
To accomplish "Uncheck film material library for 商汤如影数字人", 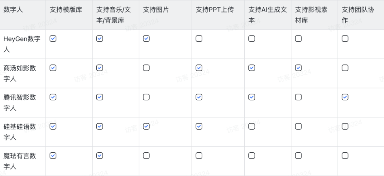I will pyautogui.click(x=298, y=68).
